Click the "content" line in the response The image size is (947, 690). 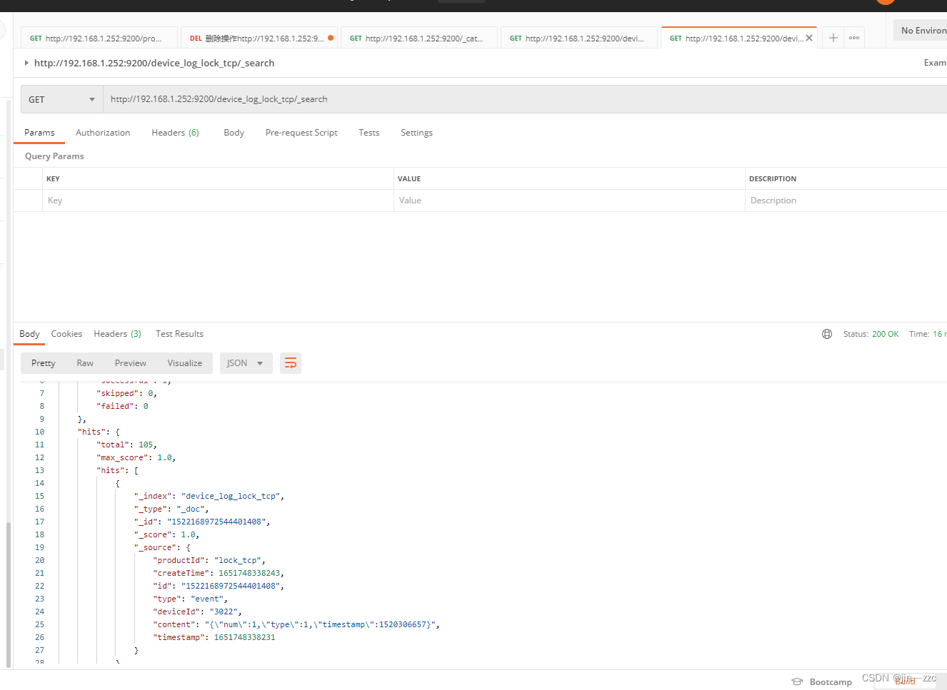pos(296,624)
